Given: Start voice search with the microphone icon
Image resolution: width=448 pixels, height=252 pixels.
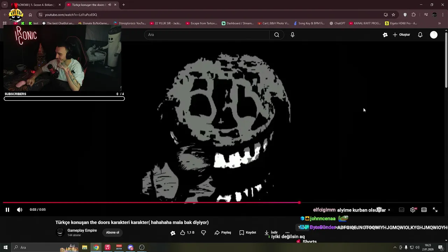Looking at the screenshot, I should pyautogui.click(x=293, y=35).
